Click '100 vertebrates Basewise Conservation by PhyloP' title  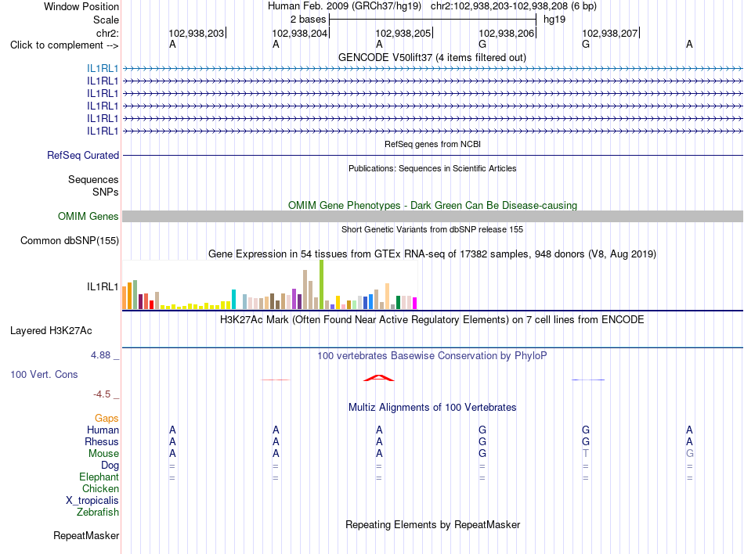[432, 356]
